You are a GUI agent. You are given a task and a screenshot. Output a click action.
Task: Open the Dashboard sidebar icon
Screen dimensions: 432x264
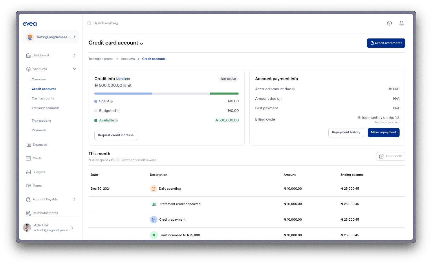(29, 55)
